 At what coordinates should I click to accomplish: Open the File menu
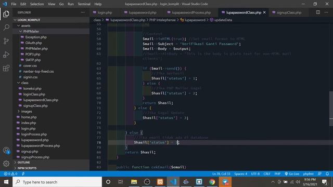click(x=14, y=4)
